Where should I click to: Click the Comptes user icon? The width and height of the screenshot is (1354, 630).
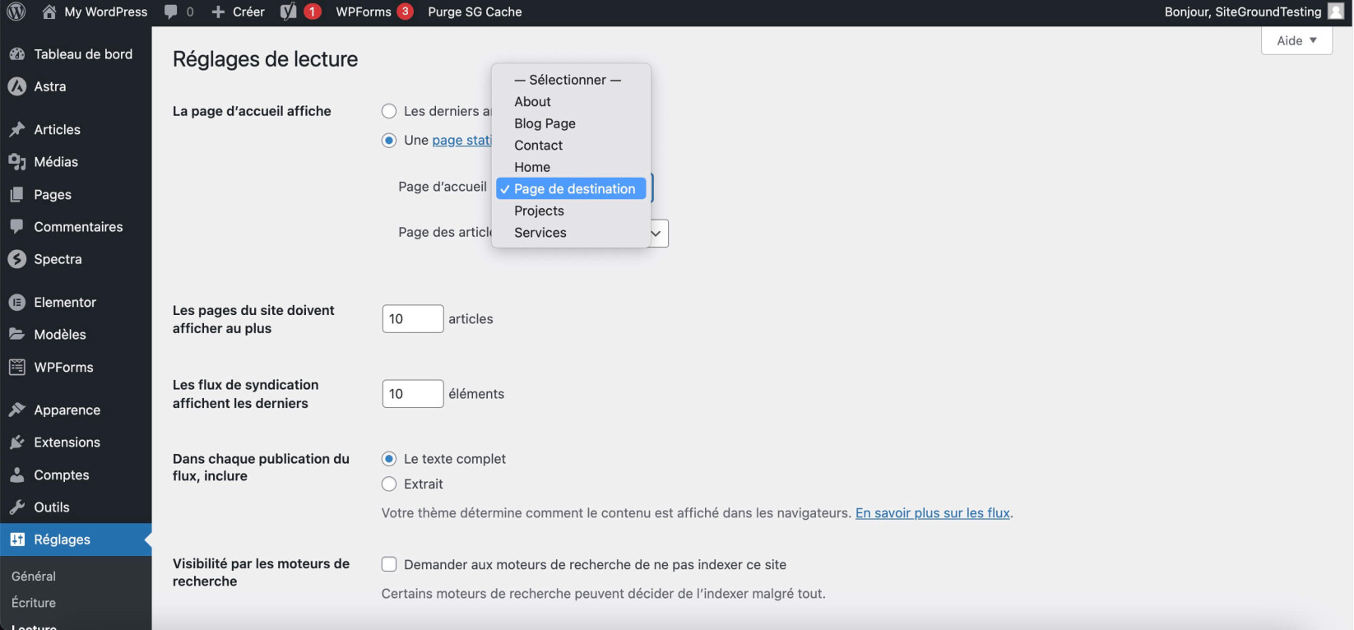[16, 475]
